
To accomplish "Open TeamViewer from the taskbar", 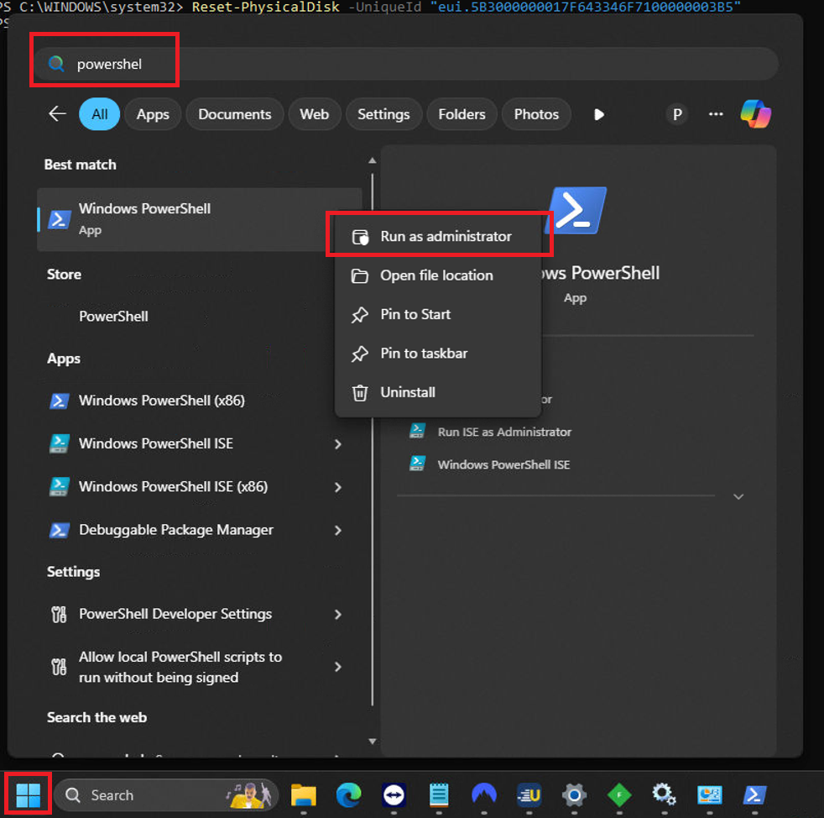I will tap(394, 794).
